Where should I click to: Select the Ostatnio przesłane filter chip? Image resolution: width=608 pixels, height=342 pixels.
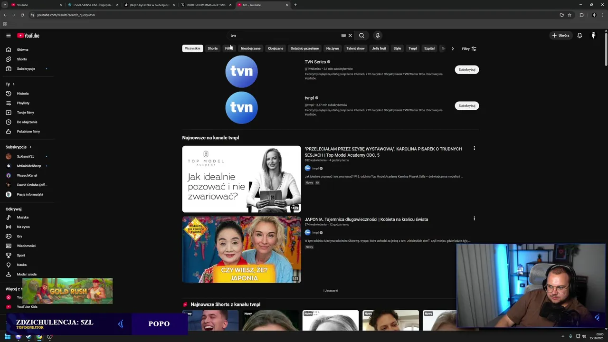tap(304, 48)
